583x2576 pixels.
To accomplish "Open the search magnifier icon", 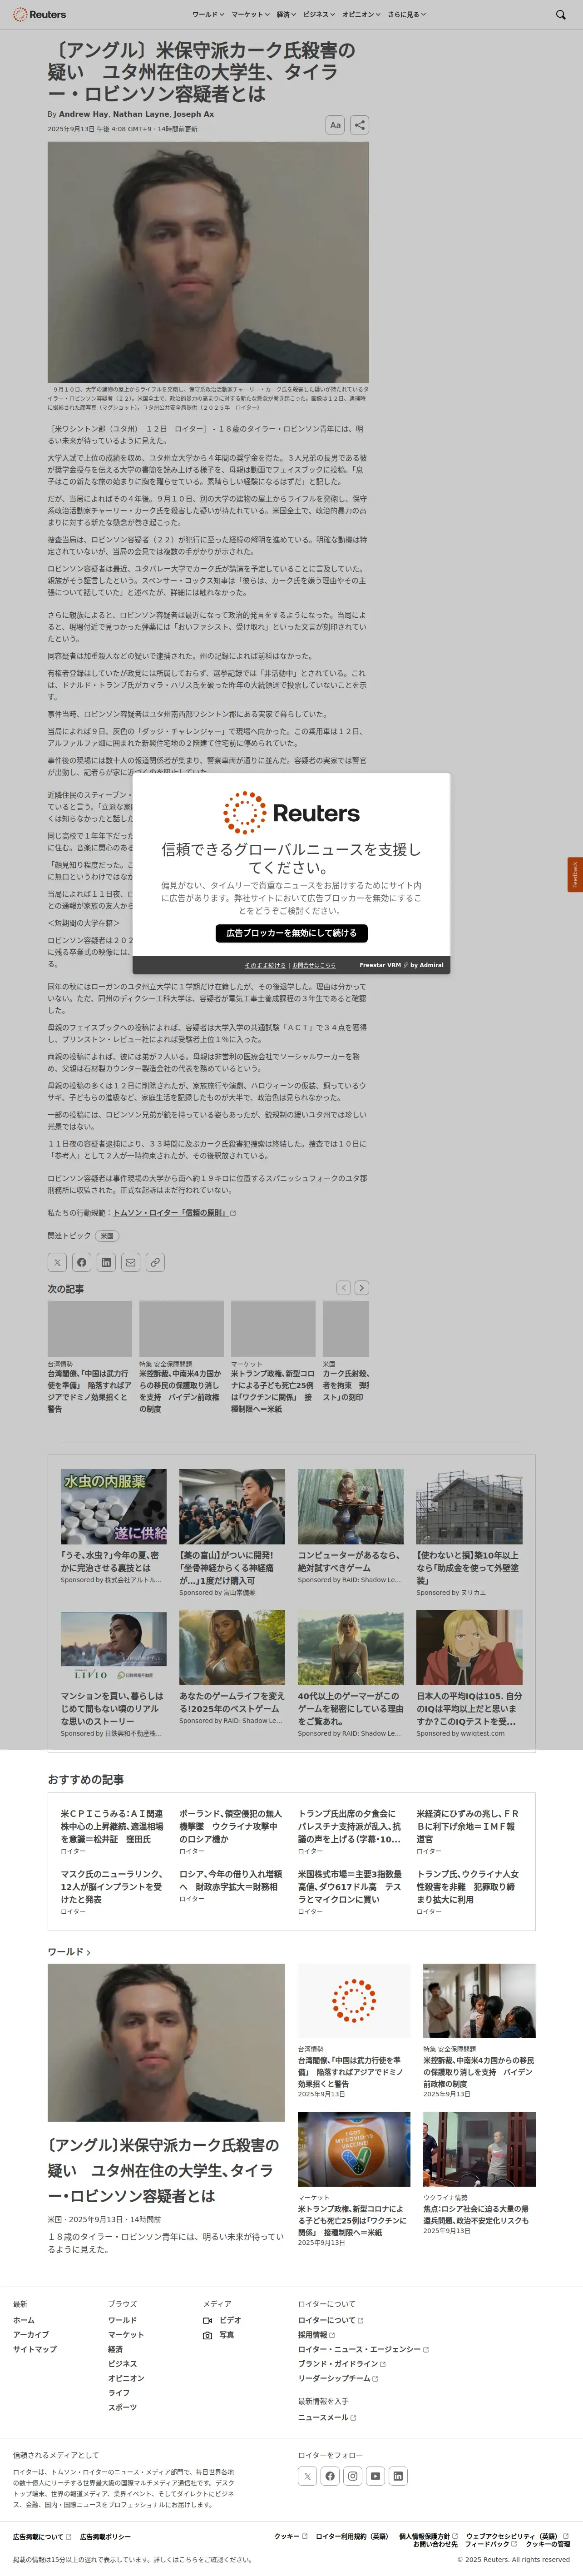I will point(561,15).
